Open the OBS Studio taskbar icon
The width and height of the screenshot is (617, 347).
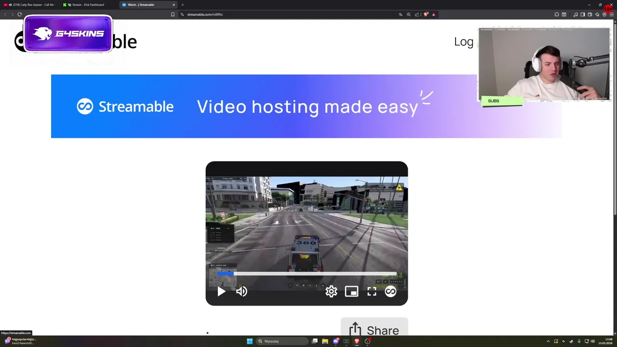tap(367, 341)
